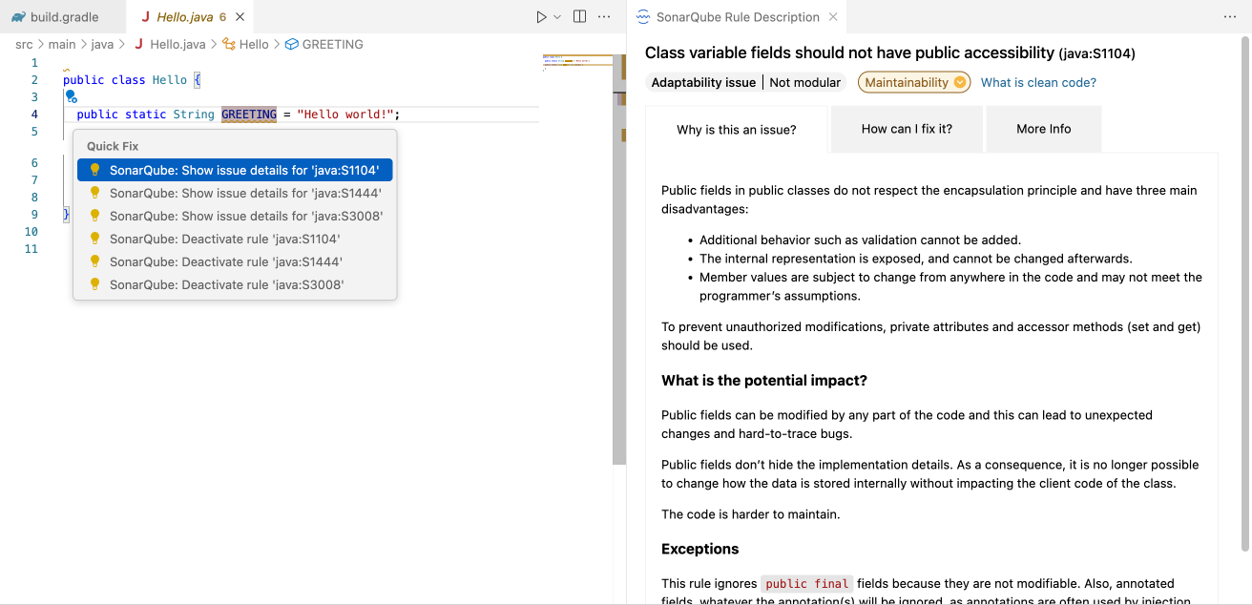Click the class name Hello on line 2
The height and width of the screenshot is (605, 1252).
(170, 79)
